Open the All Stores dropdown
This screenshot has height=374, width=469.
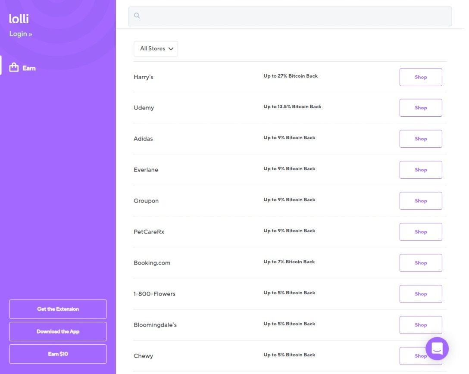tap(156, 49)
